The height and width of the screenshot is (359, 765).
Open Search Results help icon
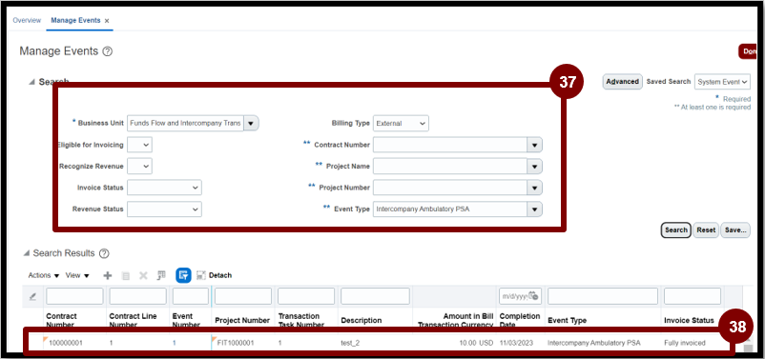point(104,254)
